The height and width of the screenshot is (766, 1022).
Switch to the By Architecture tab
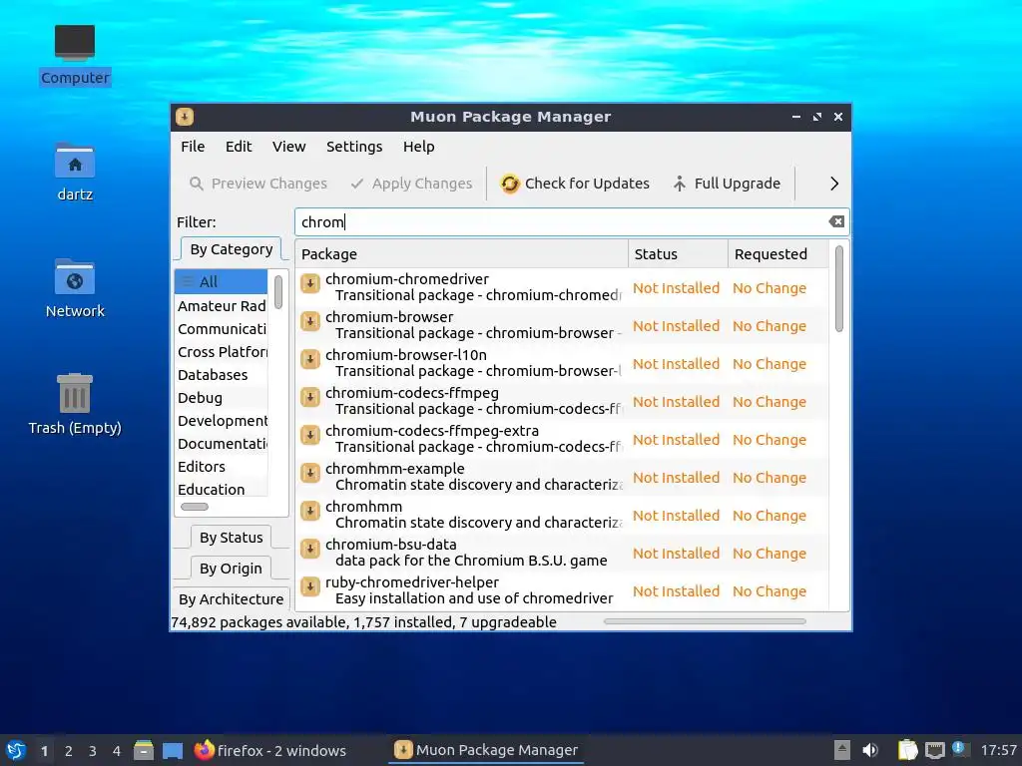point(232,598)
